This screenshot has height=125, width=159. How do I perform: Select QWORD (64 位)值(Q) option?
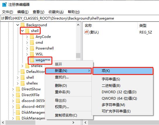point(122,98)
